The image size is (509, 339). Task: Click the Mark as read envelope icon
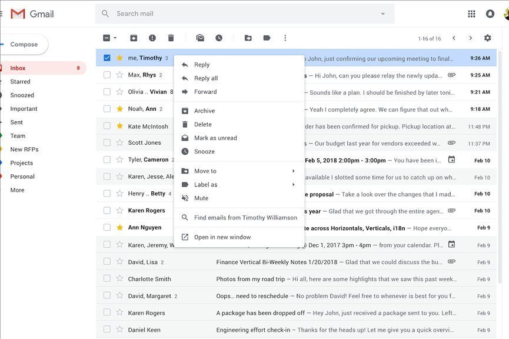point(200,38)
